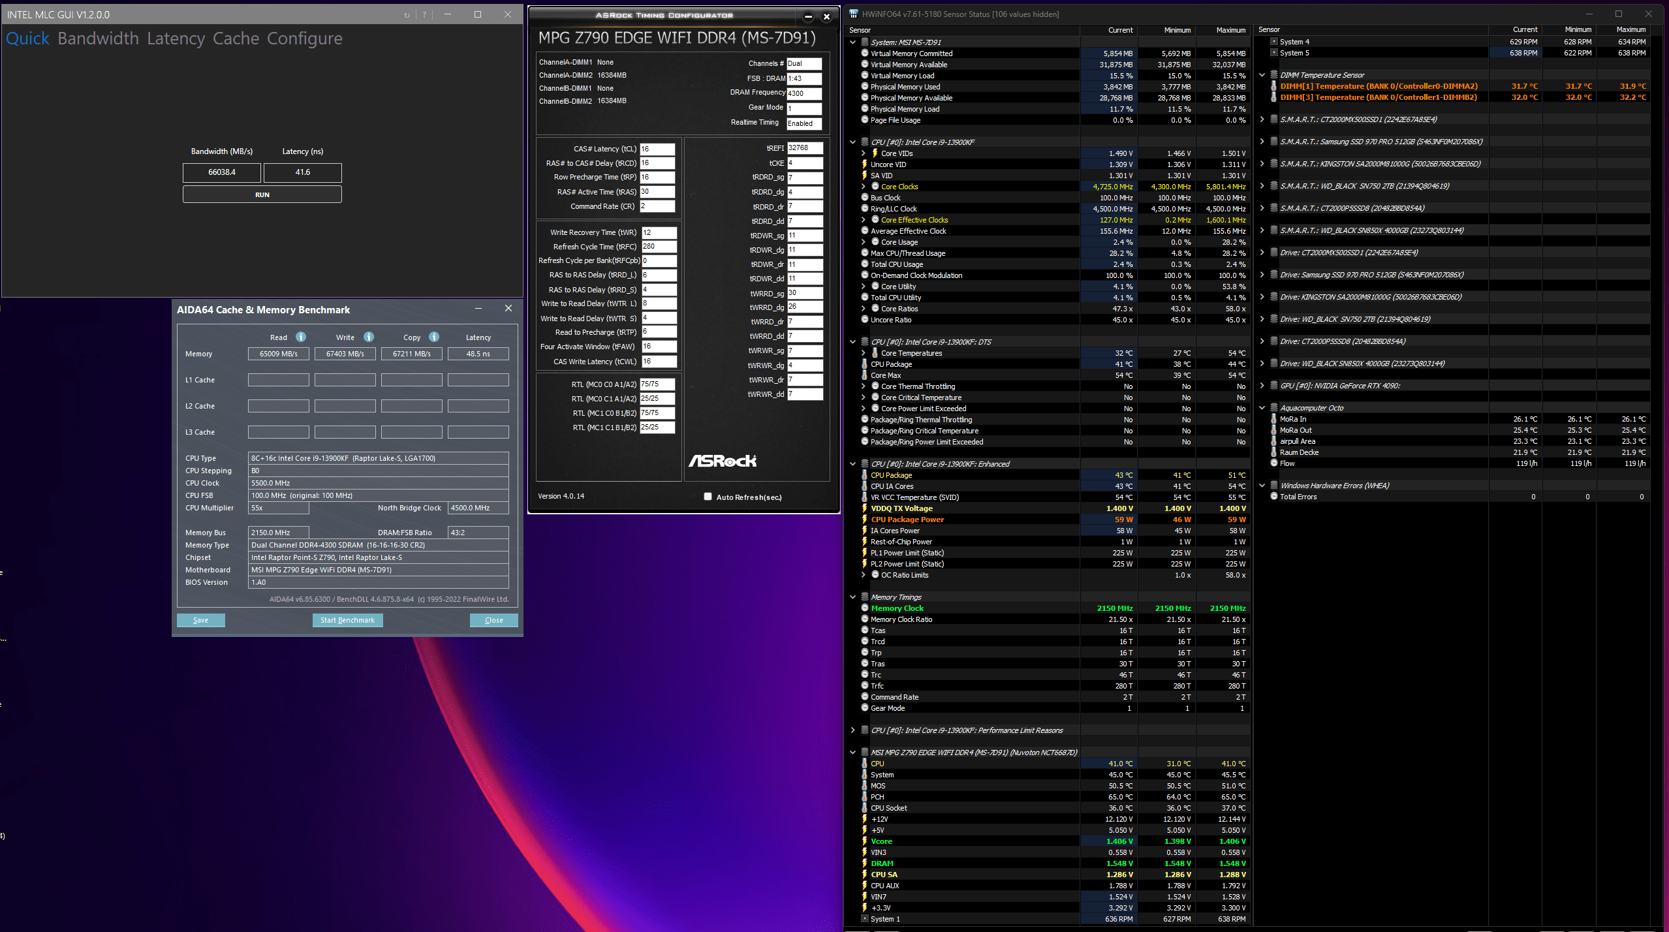Click the Bandwidth (MB/s) result box 66038.4

pyautogui.click(x=222, y=172)
